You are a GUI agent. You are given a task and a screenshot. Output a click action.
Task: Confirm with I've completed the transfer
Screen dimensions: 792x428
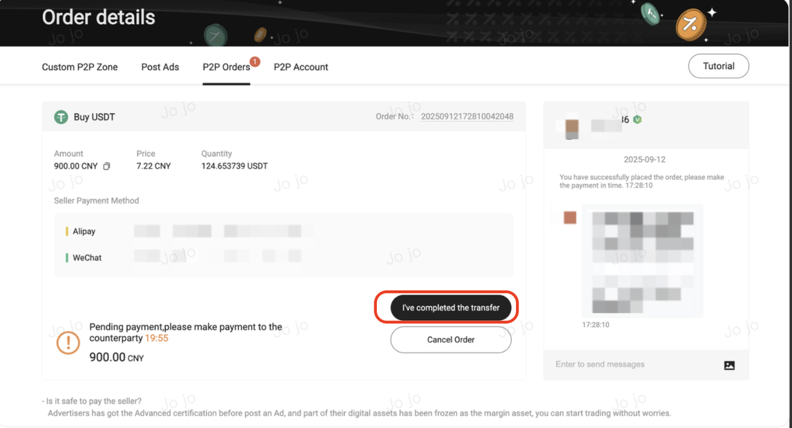450,308
